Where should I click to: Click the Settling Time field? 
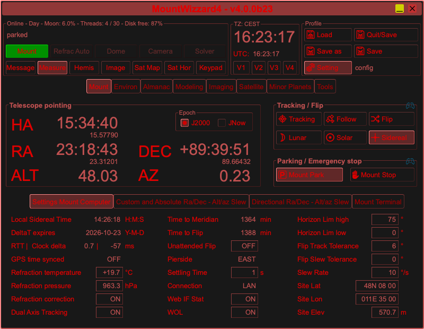[x=245, y=272]
